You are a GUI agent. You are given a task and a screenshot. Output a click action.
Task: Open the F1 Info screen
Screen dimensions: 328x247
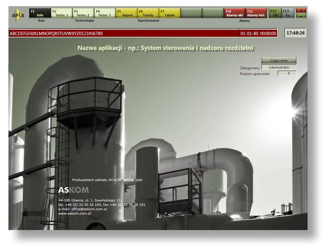coord(40,13)
